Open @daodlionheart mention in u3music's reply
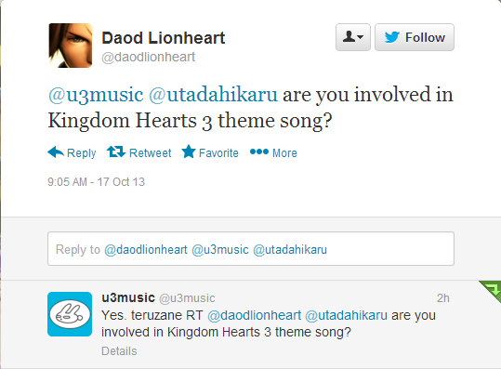Viewport: 501px width, 369px height. tap(255, 315)
